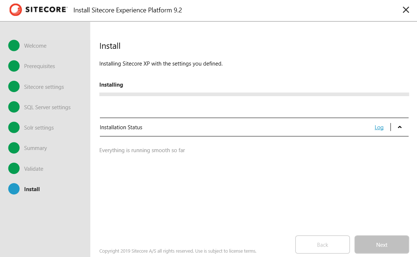Click the copyright license terms text
The height and width of the screenshot is (257, 417).
(x=178, y=251)
